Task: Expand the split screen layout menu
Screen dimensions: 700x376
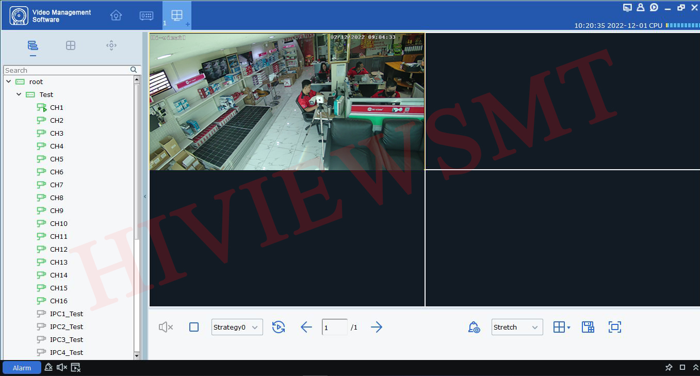Action: click(562, 327)
